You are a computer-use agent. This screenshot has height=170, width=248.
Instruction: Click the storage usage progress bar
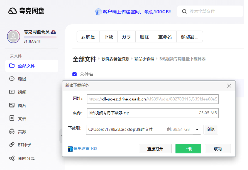[40, 38]
